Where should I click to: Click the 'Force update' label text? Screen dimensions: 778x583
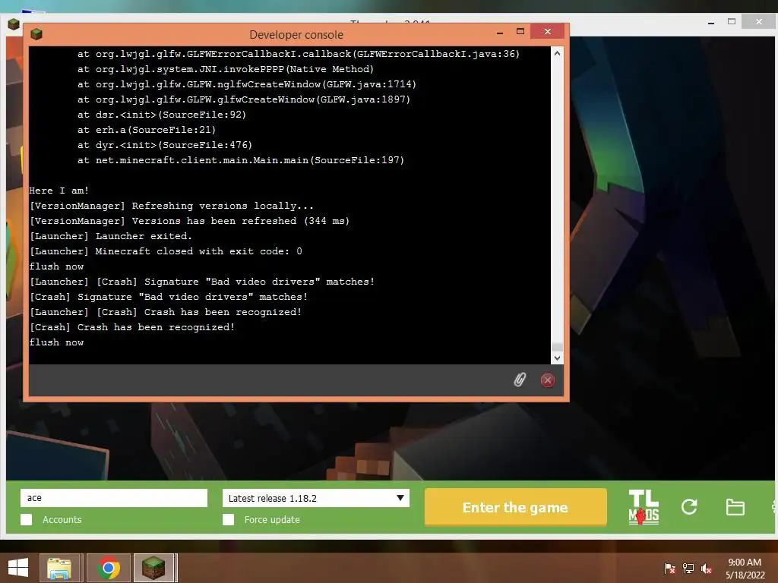pyautogui.click(x=272, y=519)
